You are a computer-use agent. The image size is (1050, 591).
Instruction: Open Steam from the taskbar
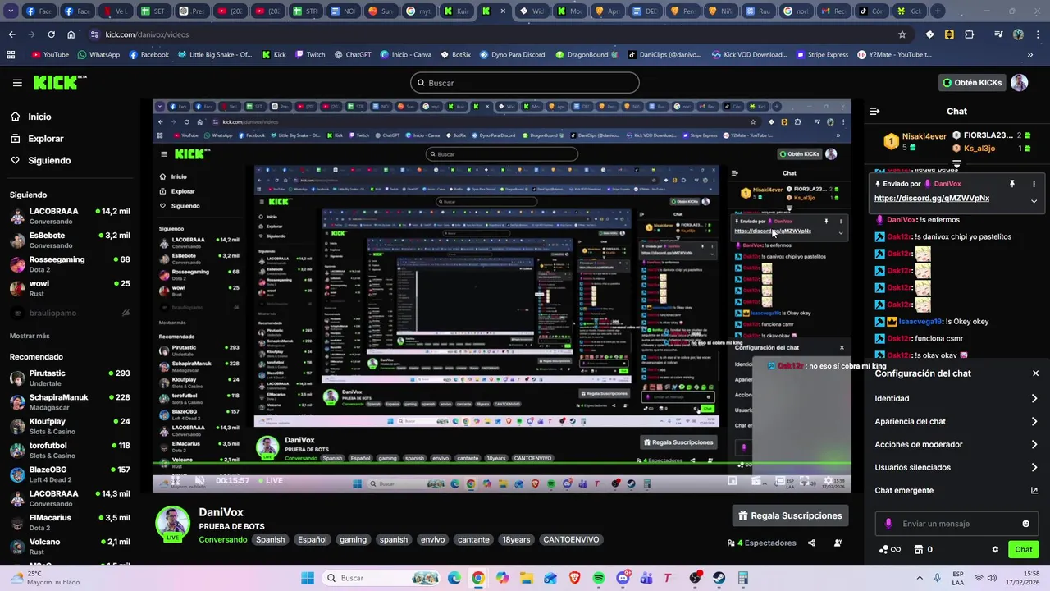coord(719,578)
